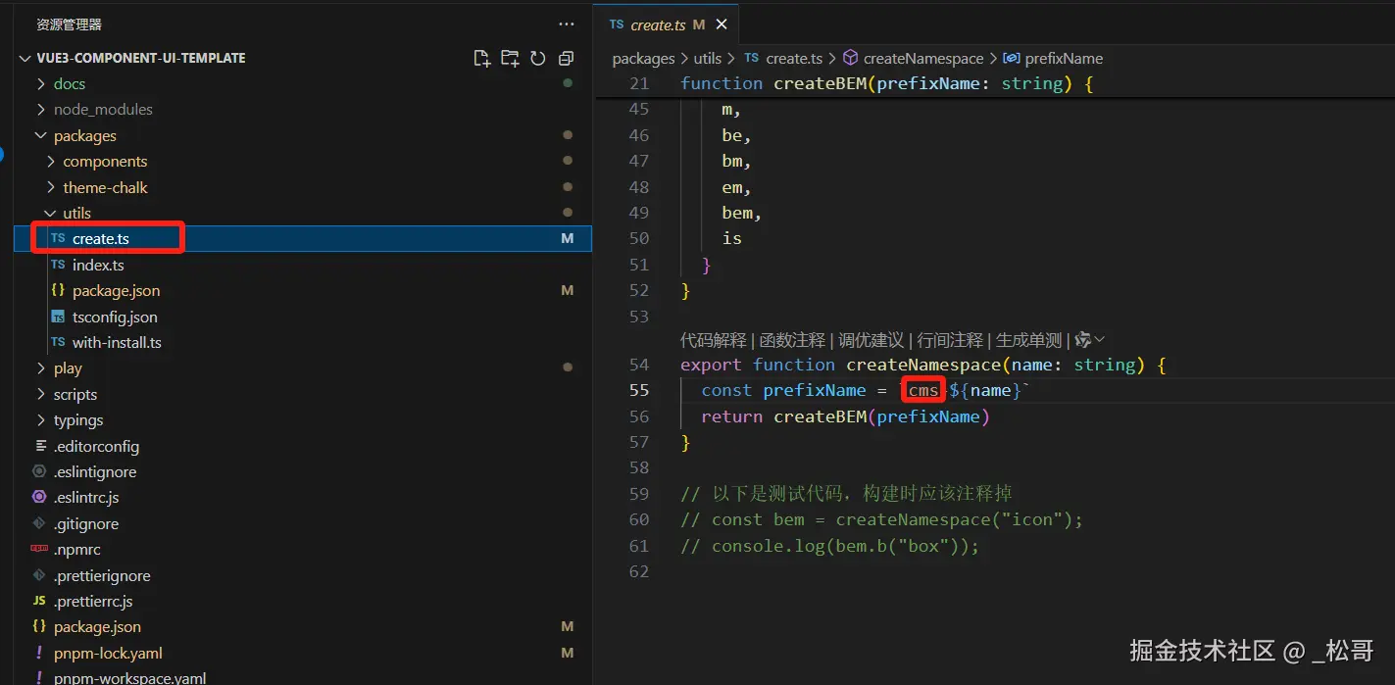Click line number 55 in the gutter
The width and height of the screenshot is (1395, 685).
pos(639,390)
